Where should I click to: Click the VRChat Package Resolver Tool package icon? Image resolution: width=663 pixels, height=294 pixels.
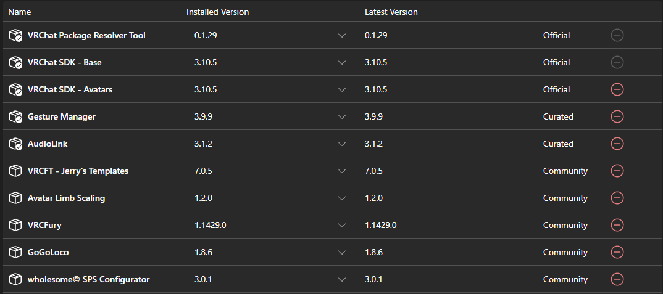tap(15, 36)
